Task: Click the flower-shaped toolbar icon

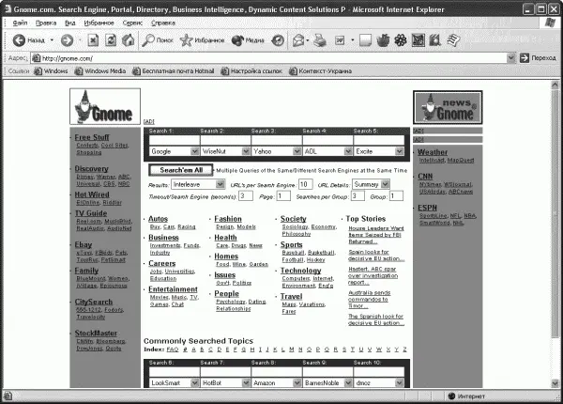Action: coord(401,40)
